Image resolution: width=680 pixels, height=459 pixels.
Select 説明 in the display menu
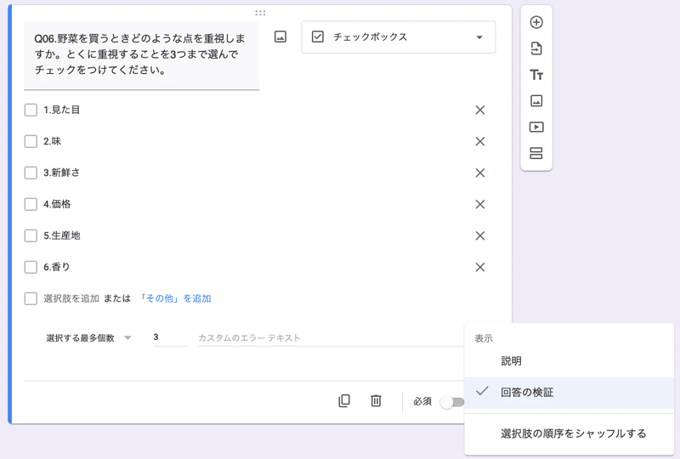[569, 361]
